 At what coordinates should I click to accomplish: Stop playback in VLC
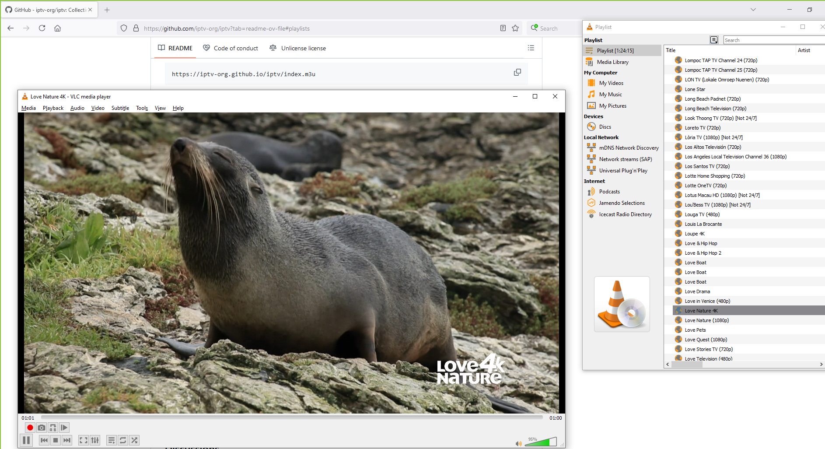[x=56, y=440]
